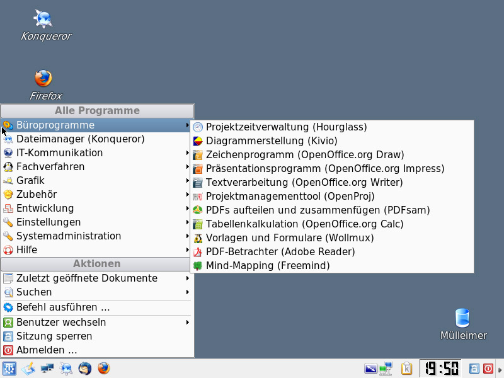The width and height of the screenshot is (504, 378).
Task: Expand the Fachverfahren submenu arrow
Action: coord(187,166)
